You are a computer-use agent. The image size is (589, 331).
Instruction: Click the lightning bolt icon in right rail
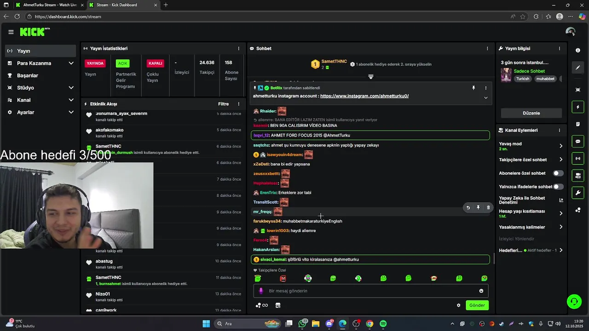tap(578, 107)
